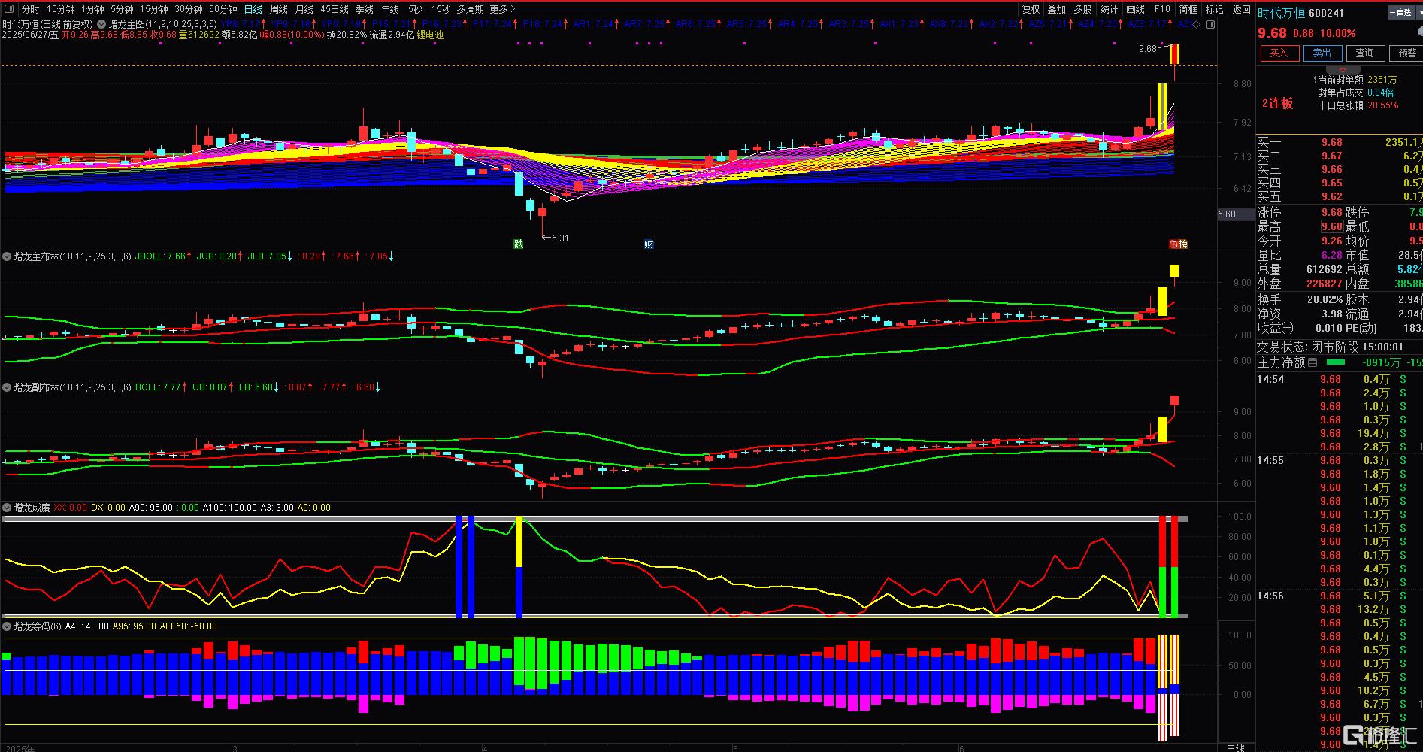The height and width of the screenshot is (752, 1423).
Task: Click the 返回 back button
Action: [x=1241, y=9]
